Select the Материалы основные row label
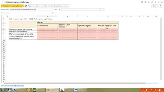Viewport: 164px width, 92px height. (23, 32)
